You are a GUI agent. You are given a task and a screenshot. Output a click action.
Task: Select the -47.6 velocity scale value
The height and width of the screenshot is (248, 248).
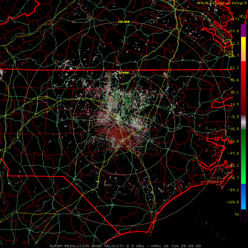pos(233,153)
